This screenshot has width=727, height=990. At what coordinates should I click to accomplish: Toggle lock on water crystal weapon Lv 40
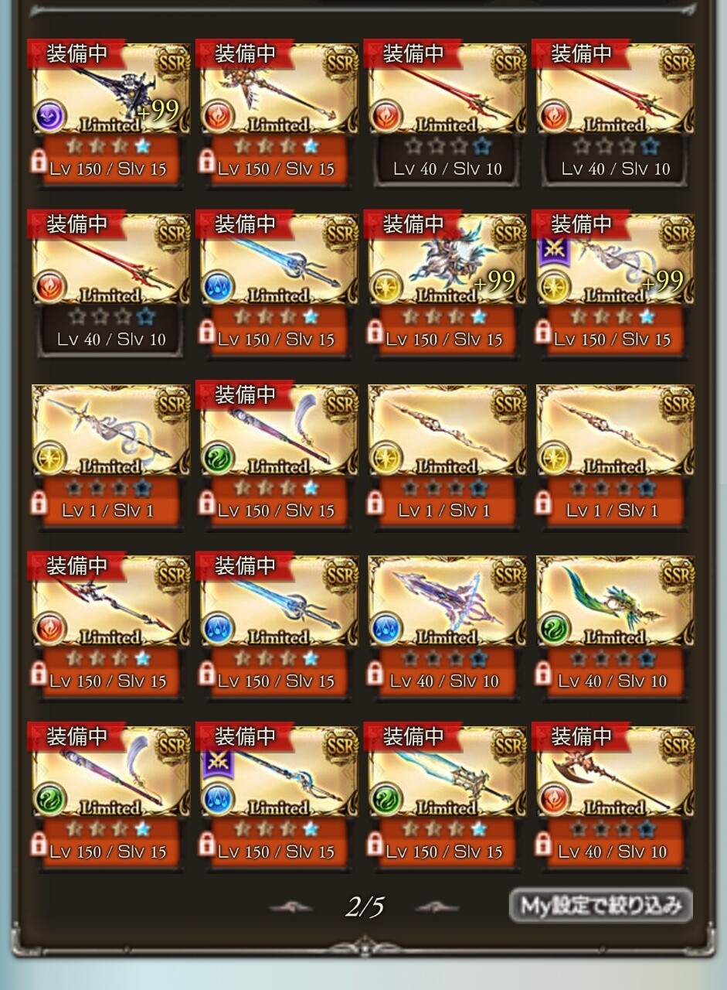tap(375, 674)
